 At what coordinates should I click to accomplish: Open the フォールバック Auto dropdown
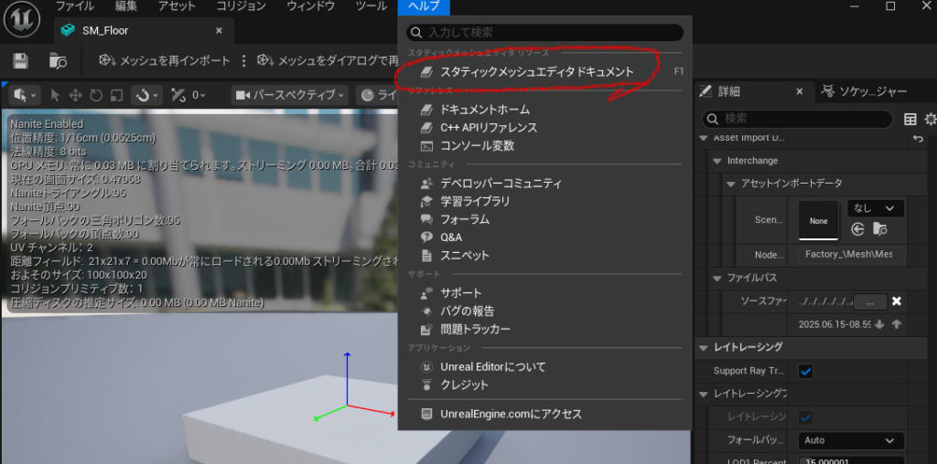pos(850,440)
